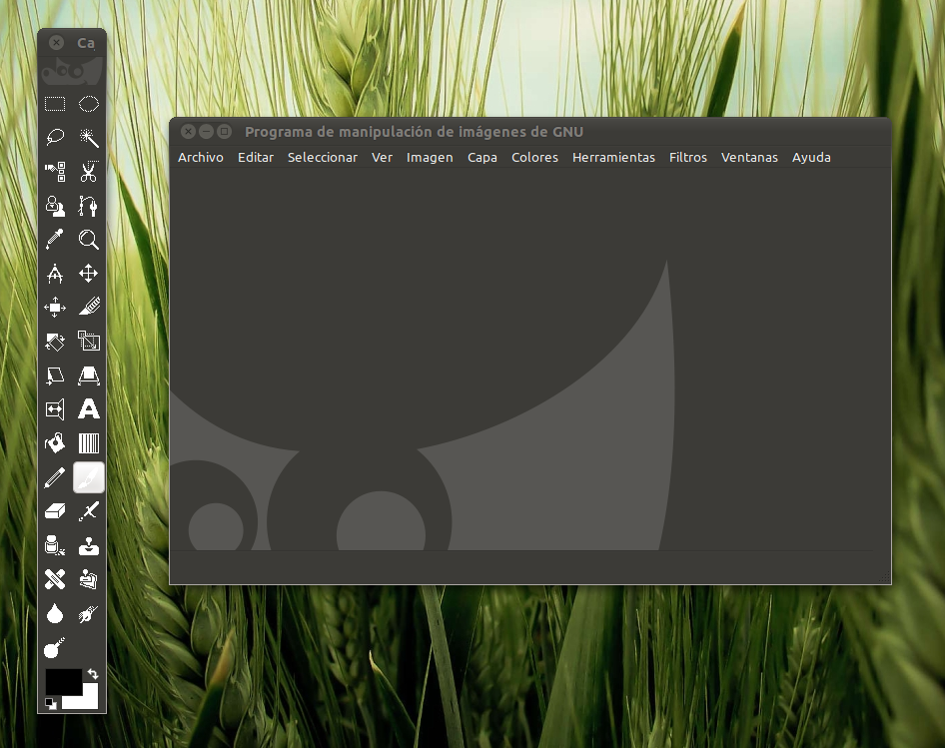The image size is (945, 748).
Task: Open the Editar menu
Action: 256,158
